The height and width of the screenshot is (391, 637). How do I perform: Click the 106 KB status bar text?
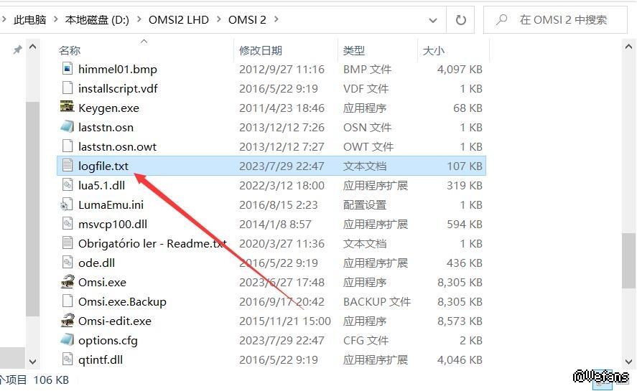(x=51, y=380)
